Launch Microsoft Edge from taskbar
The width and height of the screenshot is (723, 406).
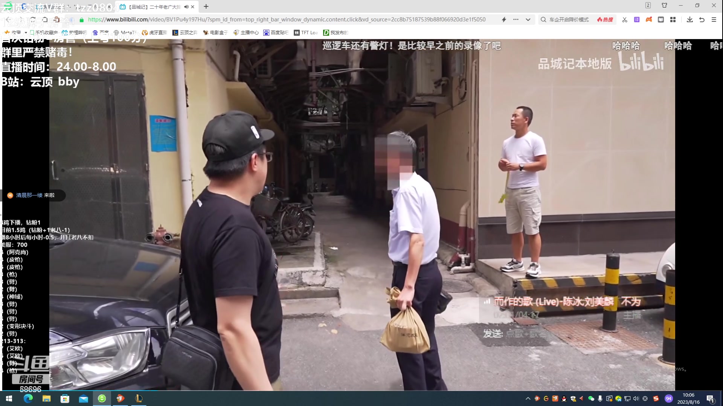tap(28, 398)
